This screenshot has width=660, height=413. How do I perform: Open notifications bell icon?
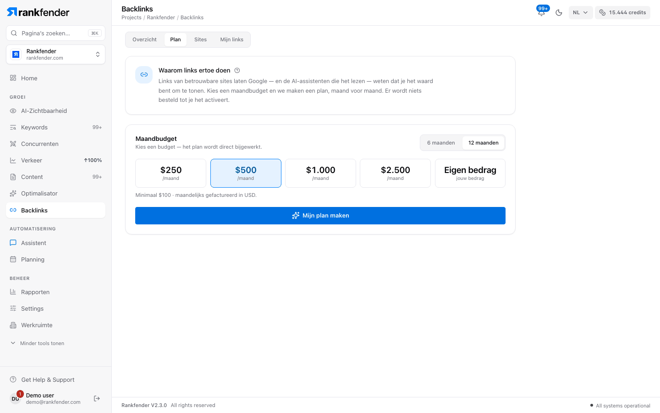[541, 13]
